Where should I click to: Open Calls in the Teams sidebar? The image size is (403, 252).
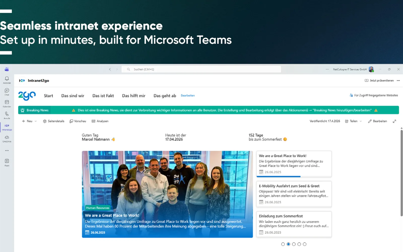click(x=7, y=115)
